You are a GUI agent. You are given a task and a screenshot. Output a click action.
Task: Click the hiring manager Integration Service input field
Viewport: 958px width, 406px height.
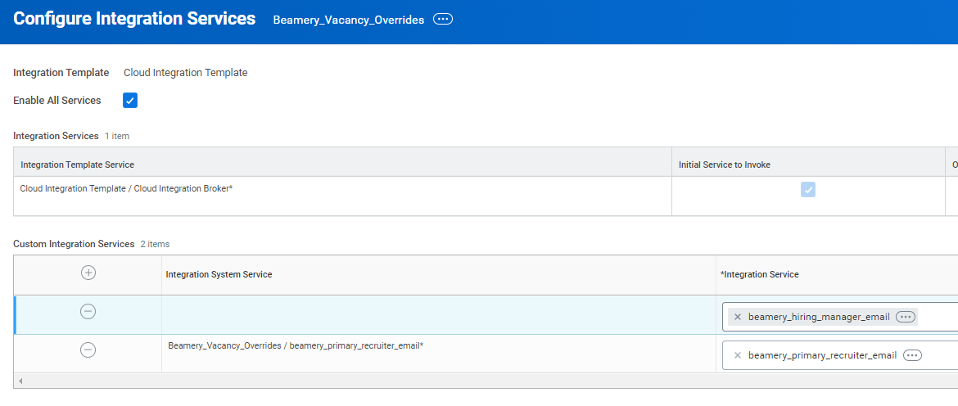840,317
